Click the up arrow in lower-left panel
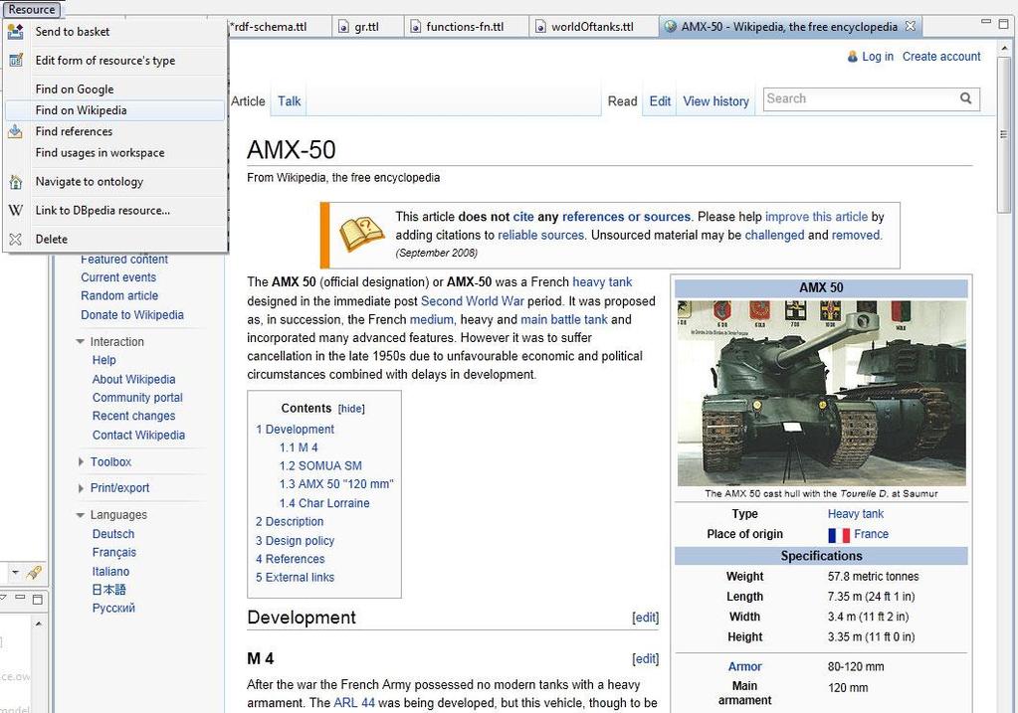The width and height of the screenshot is (1018, 713). (x=38, y=624)
